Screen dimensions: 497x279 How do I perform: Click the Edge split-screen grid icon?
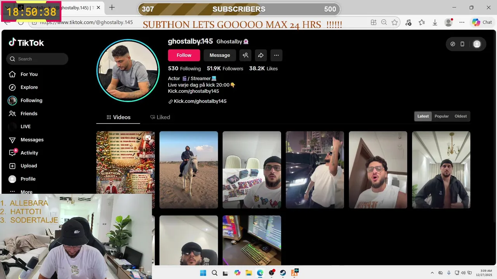point(374,22)
